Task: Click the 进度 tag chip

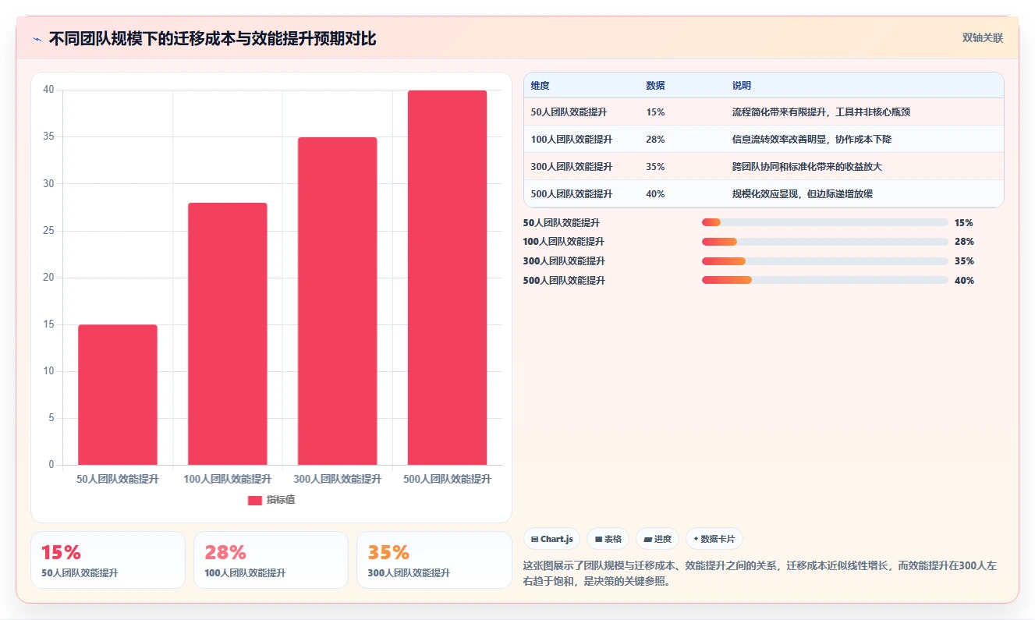Action: click(x=658, y=539)
